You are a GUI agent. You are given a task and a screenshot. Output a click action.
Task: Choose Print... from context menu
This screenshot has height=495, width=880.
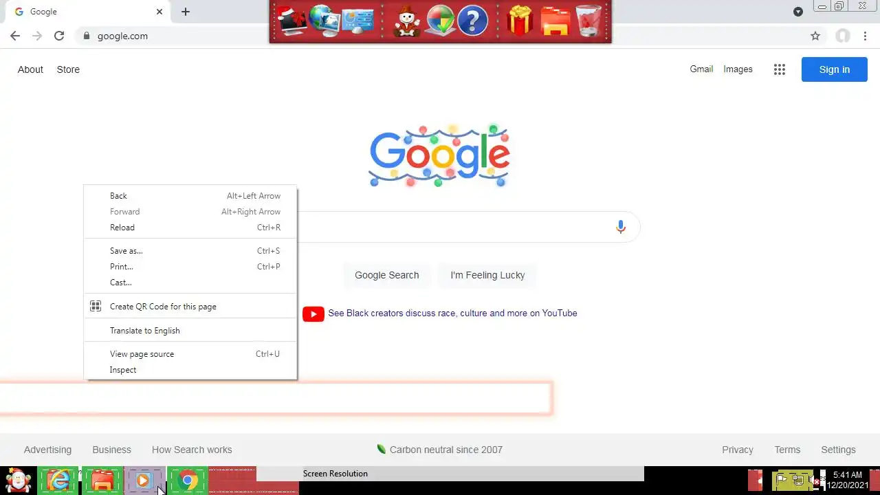190,267
